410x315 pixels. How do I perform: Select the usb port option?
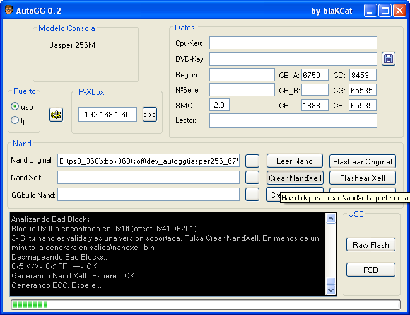tap(15, 106)
